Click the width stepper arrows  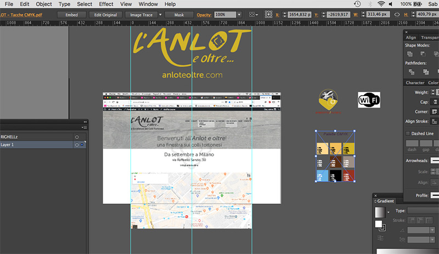363,15
